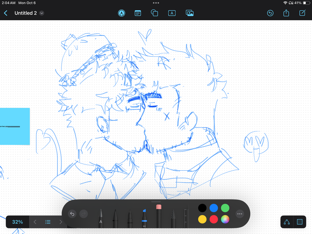312x234 pixels.
Task: Select the monoline pen tool
Action: point(115,218)
